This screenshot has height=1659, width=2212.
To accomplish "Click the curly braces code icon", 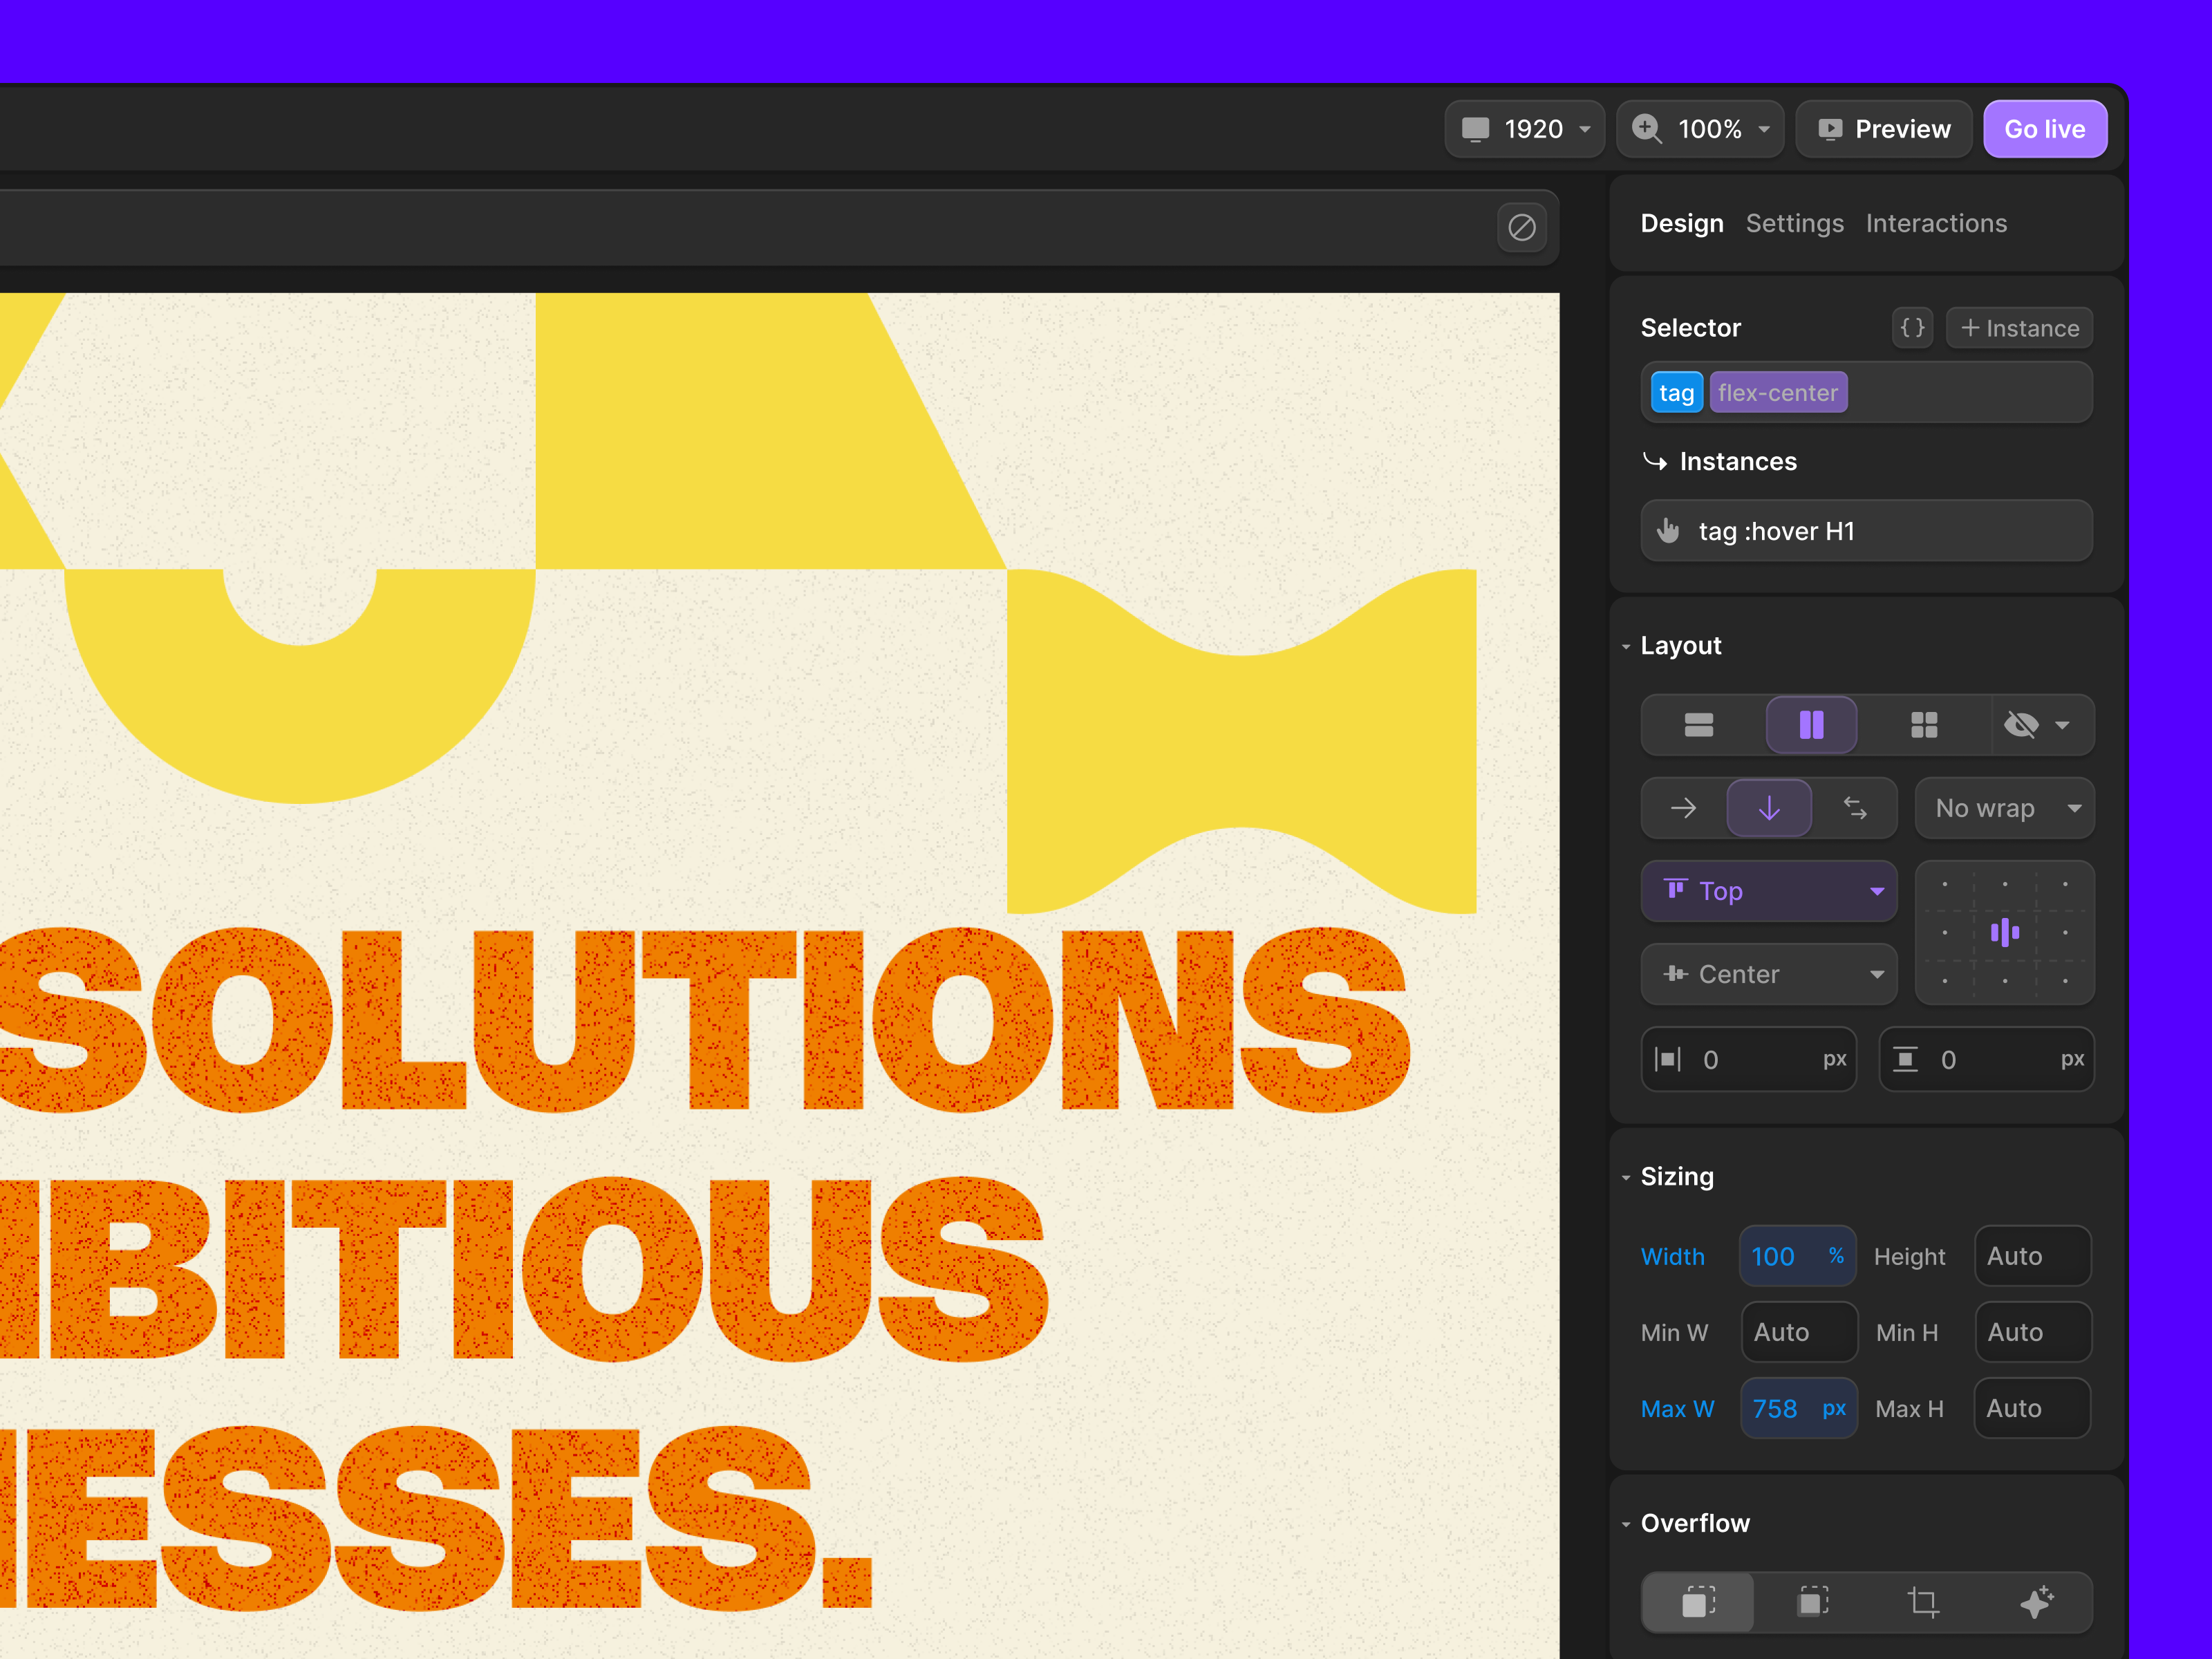I will (x=1912, y=328).
